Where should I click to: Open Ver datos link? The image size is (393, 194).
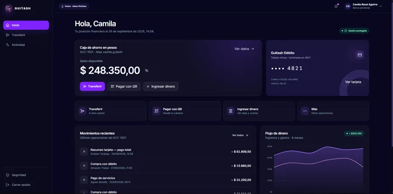245,49
